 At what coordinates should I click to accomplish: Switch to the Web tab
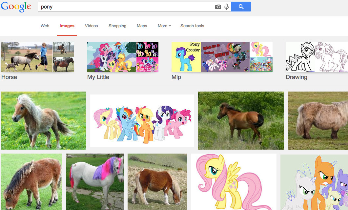(45, 26)
